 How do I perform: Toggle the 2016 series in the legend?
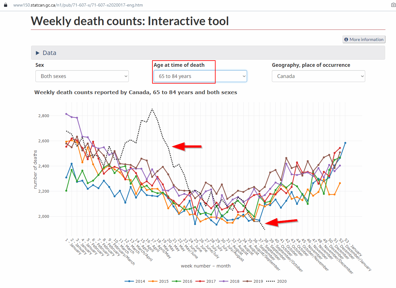pyautogui.click(x=182, y=281)
